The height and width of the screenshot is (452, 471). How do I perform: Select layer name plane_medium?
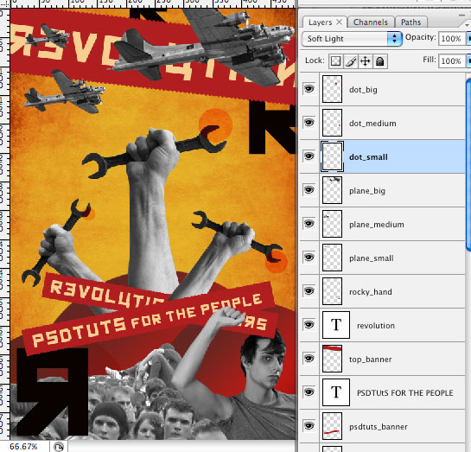(377, 225)
